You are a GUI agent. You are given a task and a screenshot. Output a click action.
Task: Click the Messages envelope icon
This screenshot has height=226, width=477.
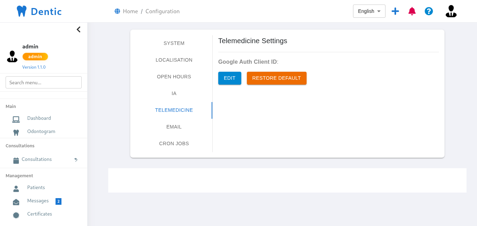coord(16,202)
